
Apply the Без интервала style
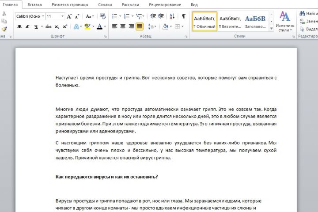(230, 21)
